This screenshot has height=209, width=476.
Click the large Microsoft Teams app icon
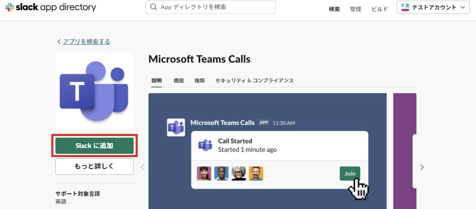(x=94, y=91)
